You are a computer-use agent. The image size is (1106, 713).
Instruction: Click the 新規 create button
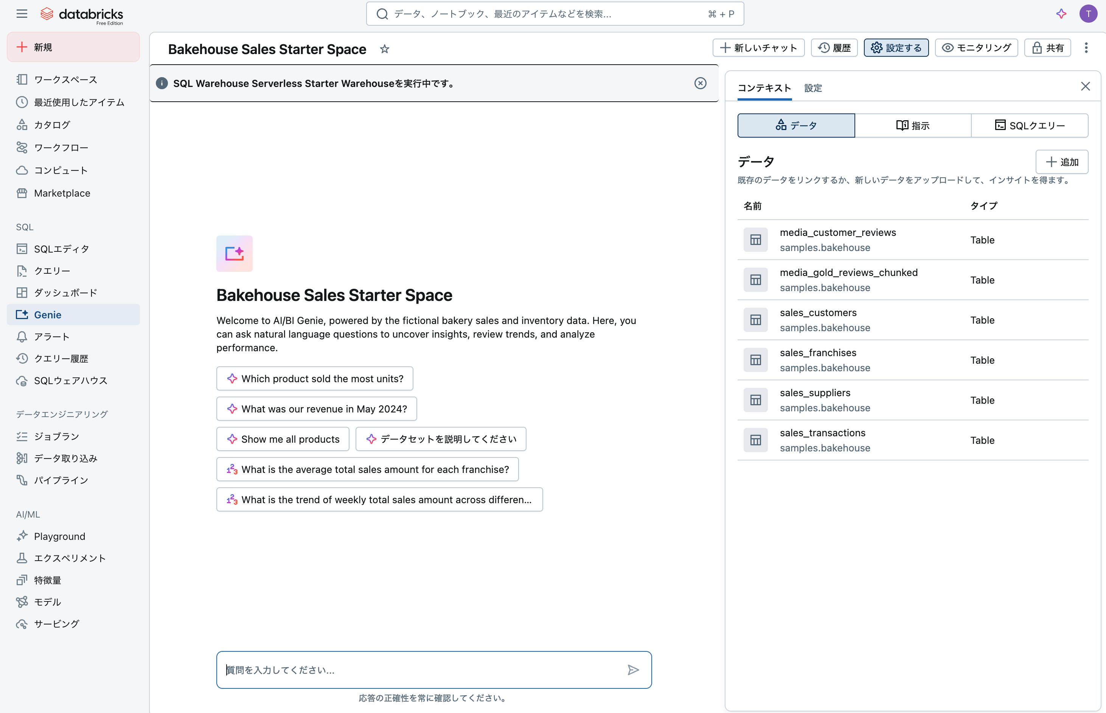click(x=73, y=47)
